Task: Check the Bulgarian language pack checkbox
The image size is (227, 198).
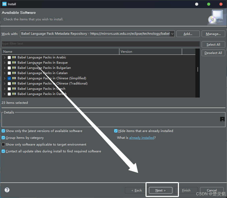Action: (9, 68)
